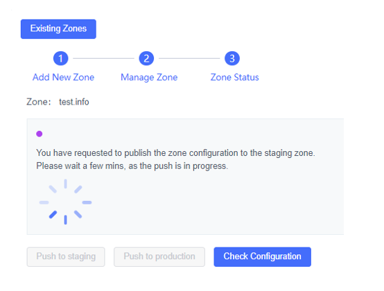Viewport: 384px width, 291px height.
Task: Click the test.info zone name
Action: (x=74, y=102)
